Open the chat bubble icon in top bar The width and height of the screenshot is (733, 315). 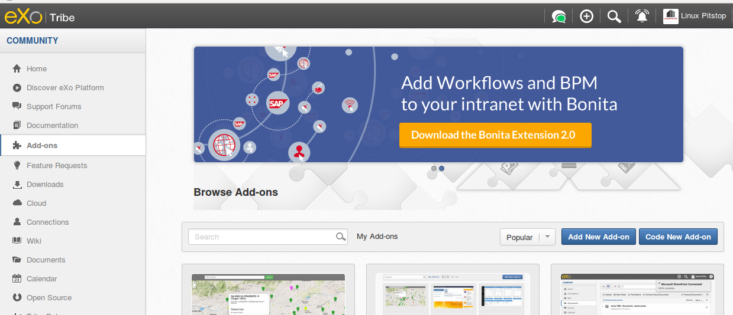558,16
